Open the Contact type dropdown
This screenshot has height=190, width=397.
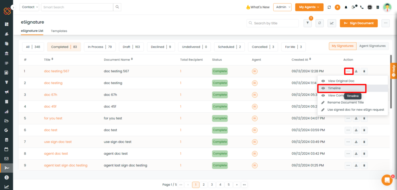coord(29,7)
